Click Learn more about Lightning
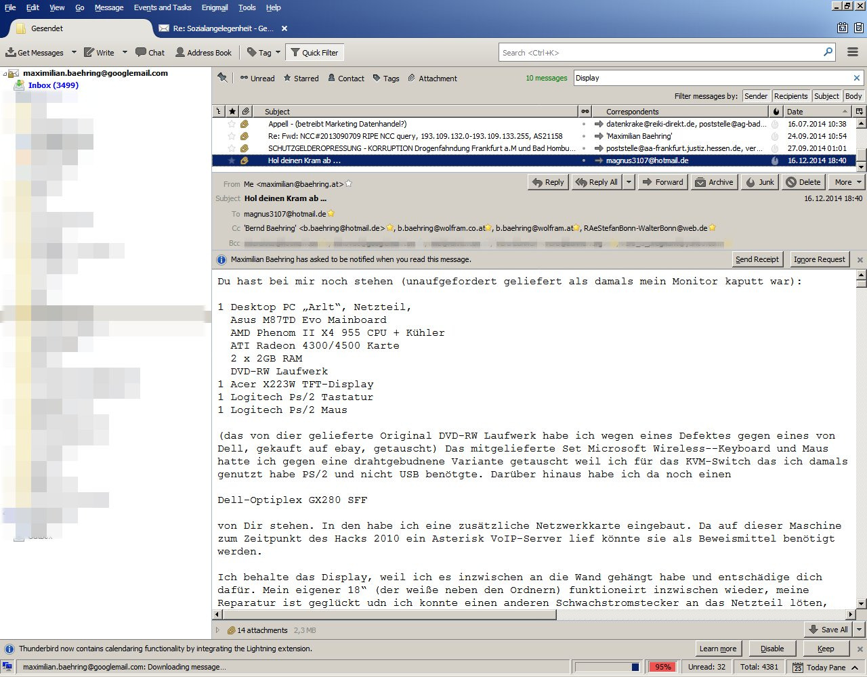This screenshot has height=677, width=867. coord(718,649)
